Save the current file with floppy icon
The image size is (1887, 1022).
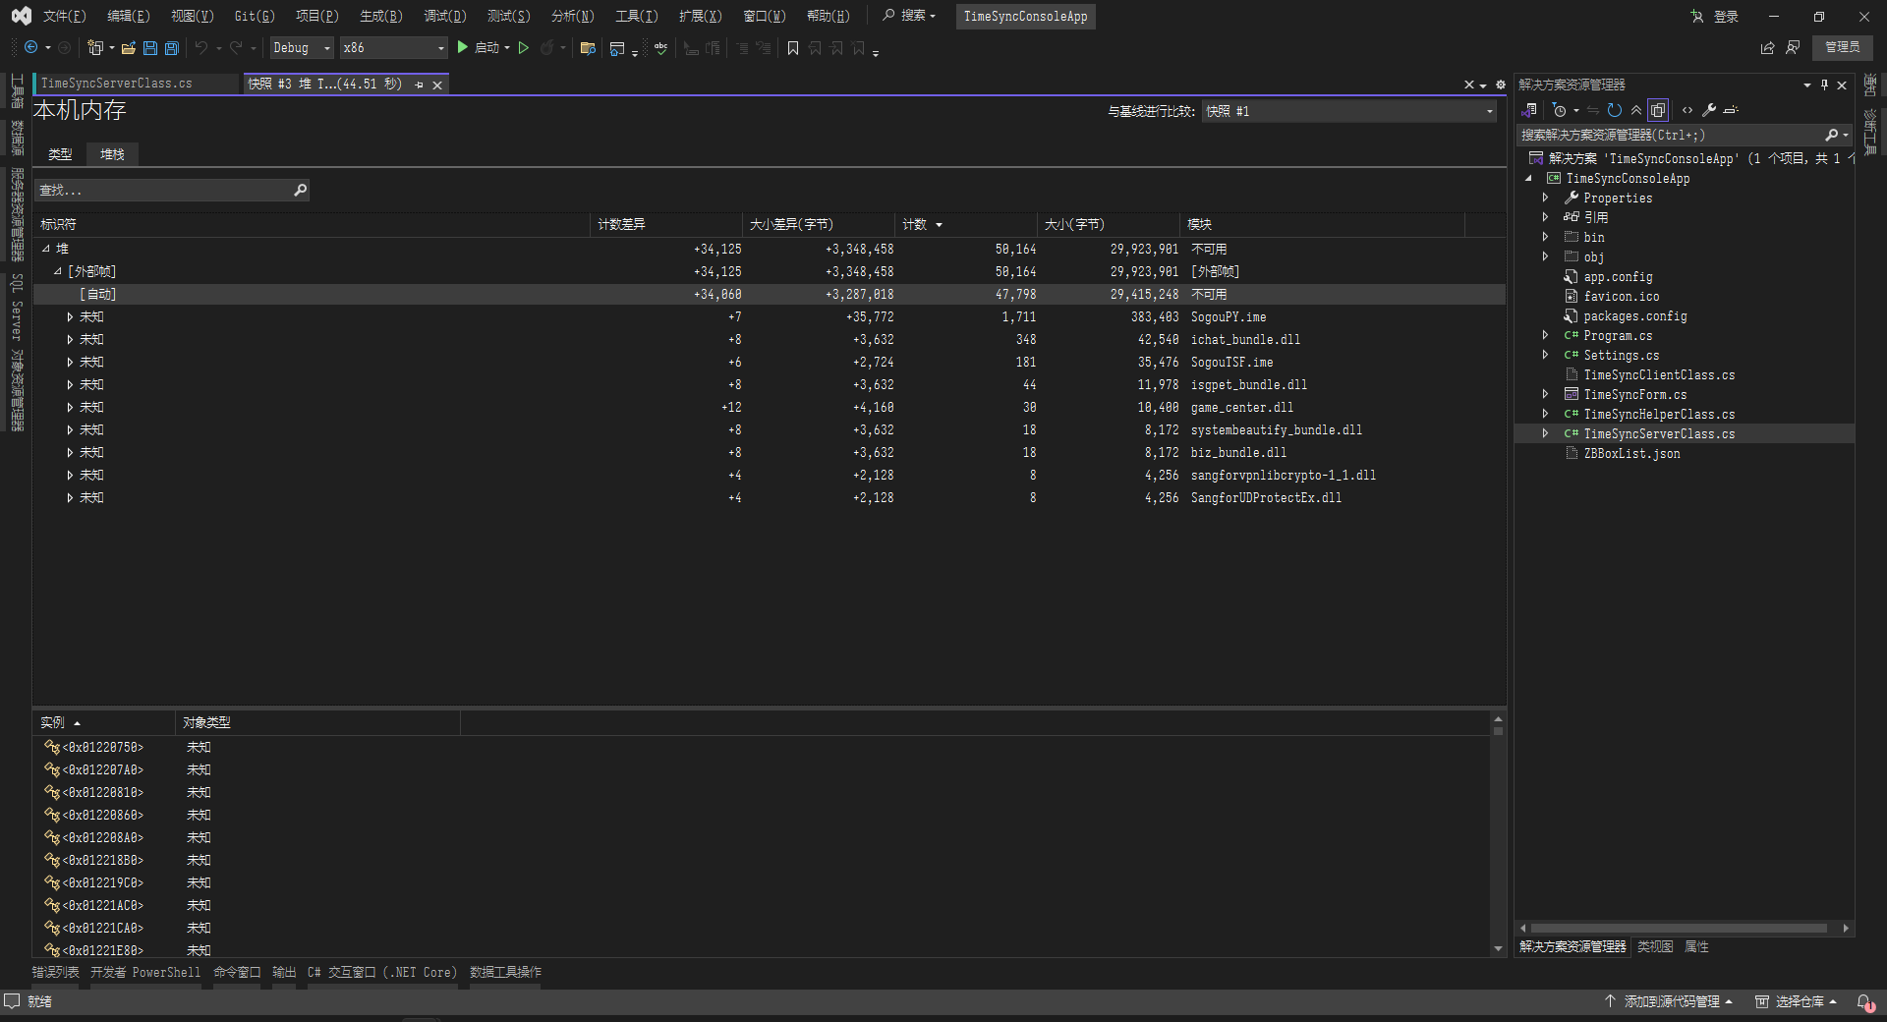pos(149,47)
